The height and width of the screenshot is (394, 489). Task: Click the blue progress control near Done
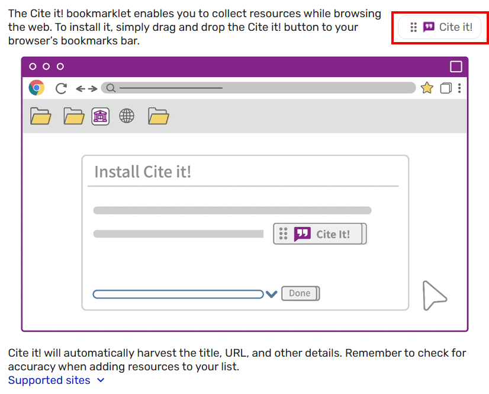coord(178,293)
